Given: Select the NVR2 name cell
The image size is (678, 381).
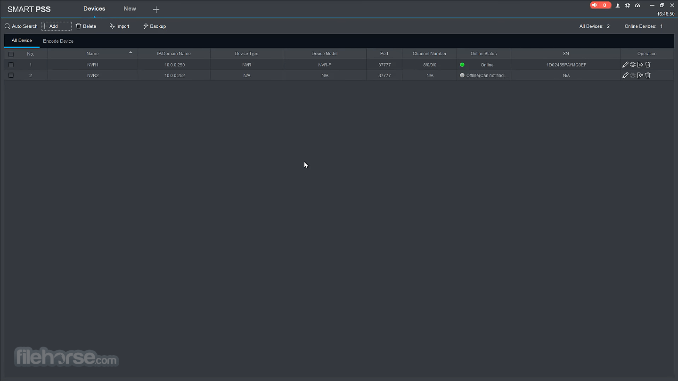Looking at the screenshot, I should click(92, 75).
